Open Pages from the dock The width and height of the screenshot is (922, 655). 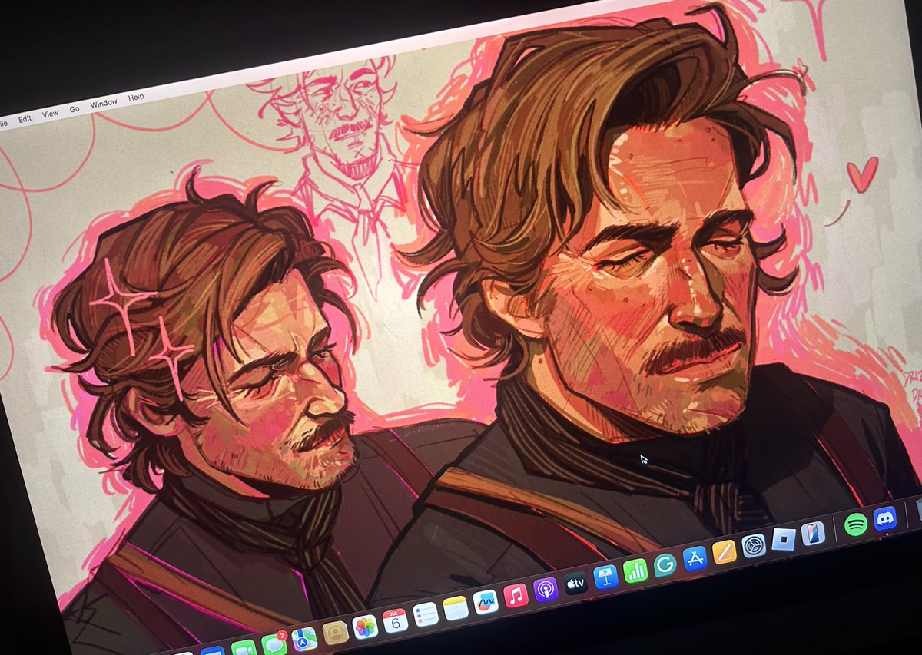point(724,551)
